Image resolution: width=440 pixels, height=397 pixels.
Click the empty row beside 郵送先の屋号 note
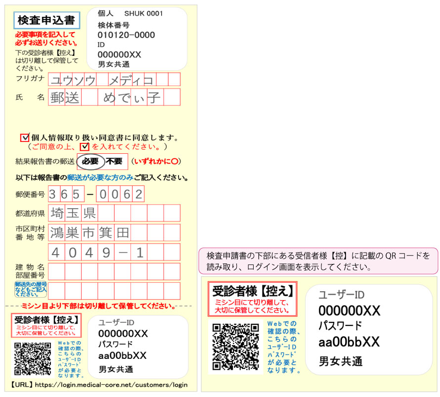[x=114, y=291]
